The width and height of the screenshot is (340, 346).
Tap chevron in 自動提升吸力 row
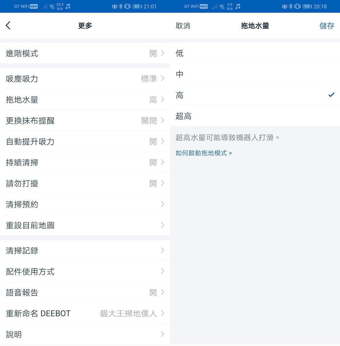[x=163, y=141]
